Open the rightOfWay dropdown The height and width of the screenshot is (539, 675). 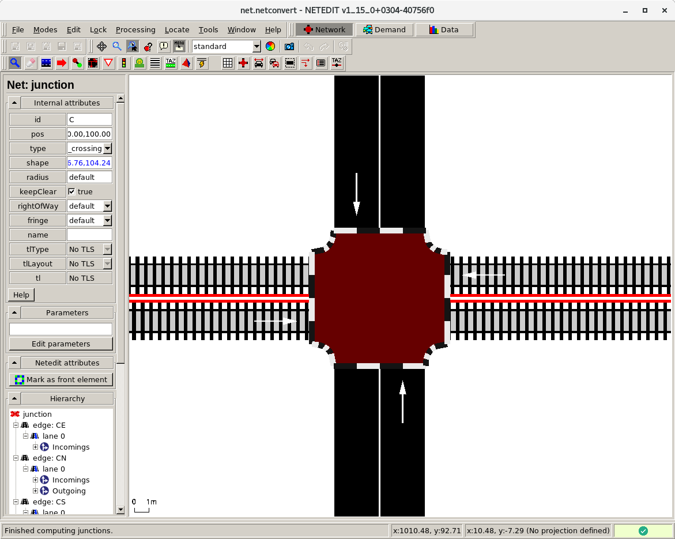(x=108, y=206)
